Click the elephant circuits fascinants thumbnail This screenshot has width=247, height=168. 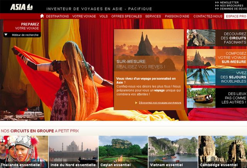coord(201,38)
